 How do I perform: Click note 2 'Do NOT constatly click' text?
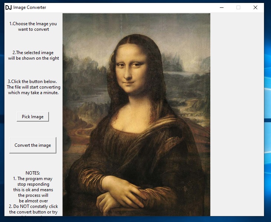33,209
